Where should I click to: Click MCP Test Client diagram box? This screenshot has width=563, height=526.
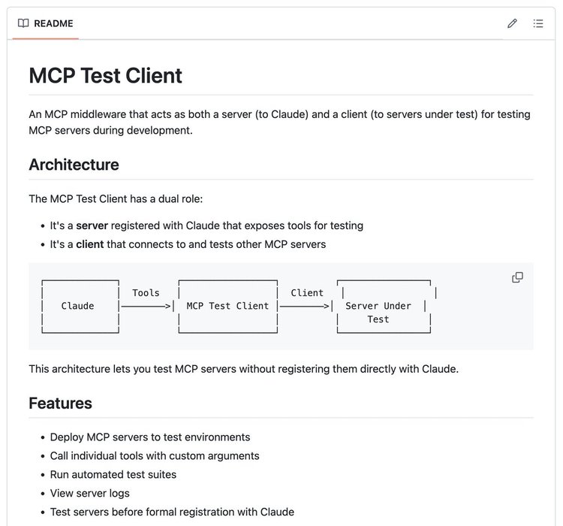coord(228,307)
